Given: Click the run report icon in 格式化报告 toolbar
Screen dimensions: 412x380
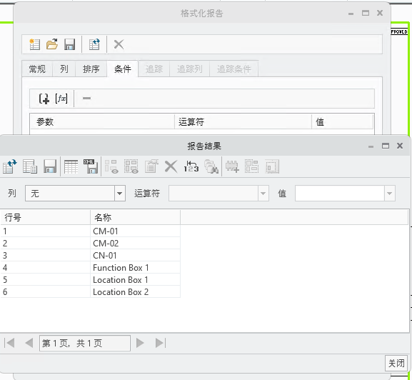Looking at the screenshot, I should (x=94, y=44).
